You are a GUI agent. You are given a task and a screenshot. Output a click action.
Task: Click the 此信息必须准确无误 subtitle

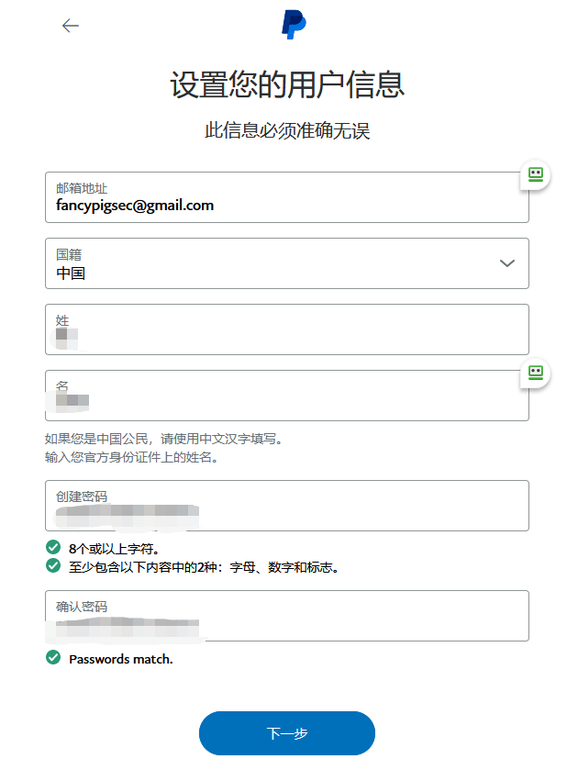[287, 131]
